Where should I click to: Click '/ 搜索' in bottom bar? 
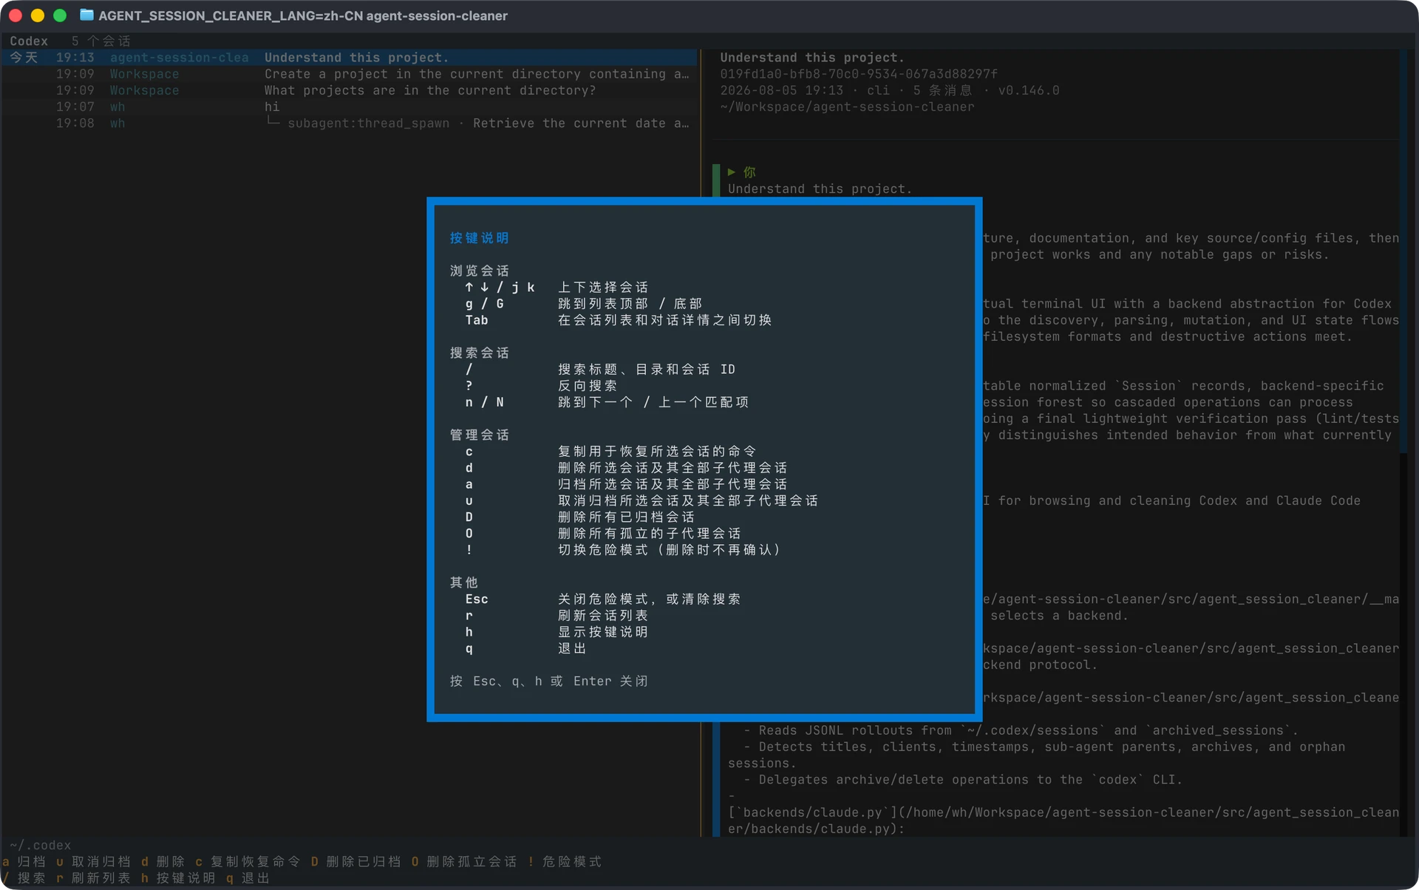pyautogui.click(x=24, y=878)
